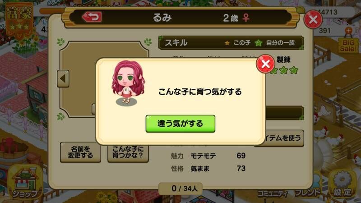The height and width of the screenshot is (203, 361).
Task: Click the この子 orange star legend
Action: pyautogui.click(x=238, y=43)
